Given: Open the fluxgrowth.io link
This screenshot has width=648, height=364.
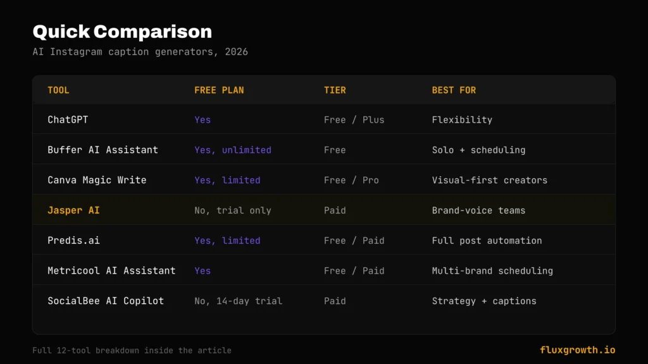Looking at the screenshot, I should coord(577,350).
